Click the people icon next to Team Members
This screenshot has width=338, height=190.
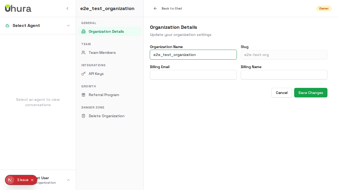tap(83, 53)
